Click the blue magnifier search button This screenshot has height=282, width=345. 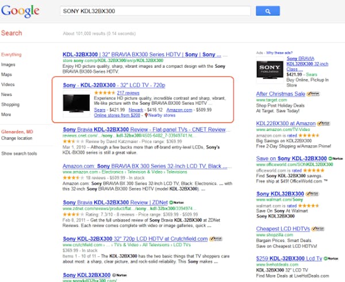click(267, 11)
